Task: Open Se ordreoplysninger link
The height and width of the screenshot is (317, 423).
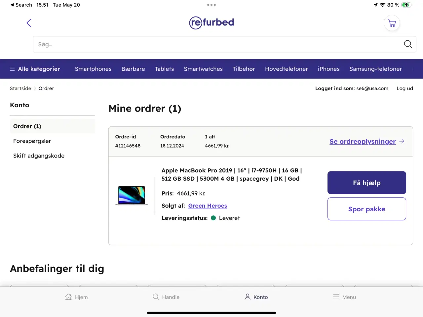Action: coord(363,141)
